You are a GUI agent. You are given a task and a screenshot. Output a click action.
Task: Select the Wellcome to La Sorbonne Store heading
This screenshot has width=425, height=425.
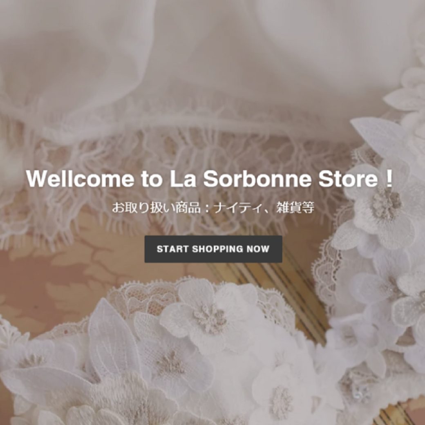pyautogui.click(x=209, y=179)
